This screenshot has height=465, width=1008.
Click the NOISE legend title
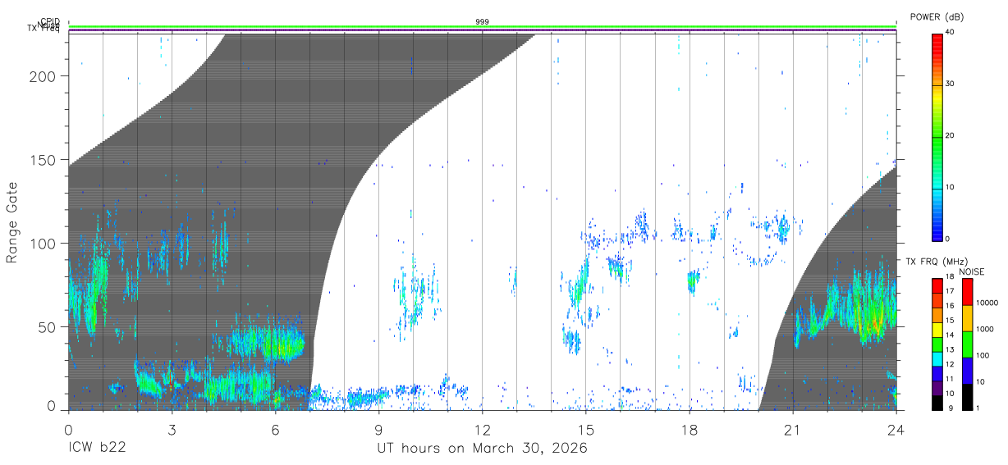(971, 271)
